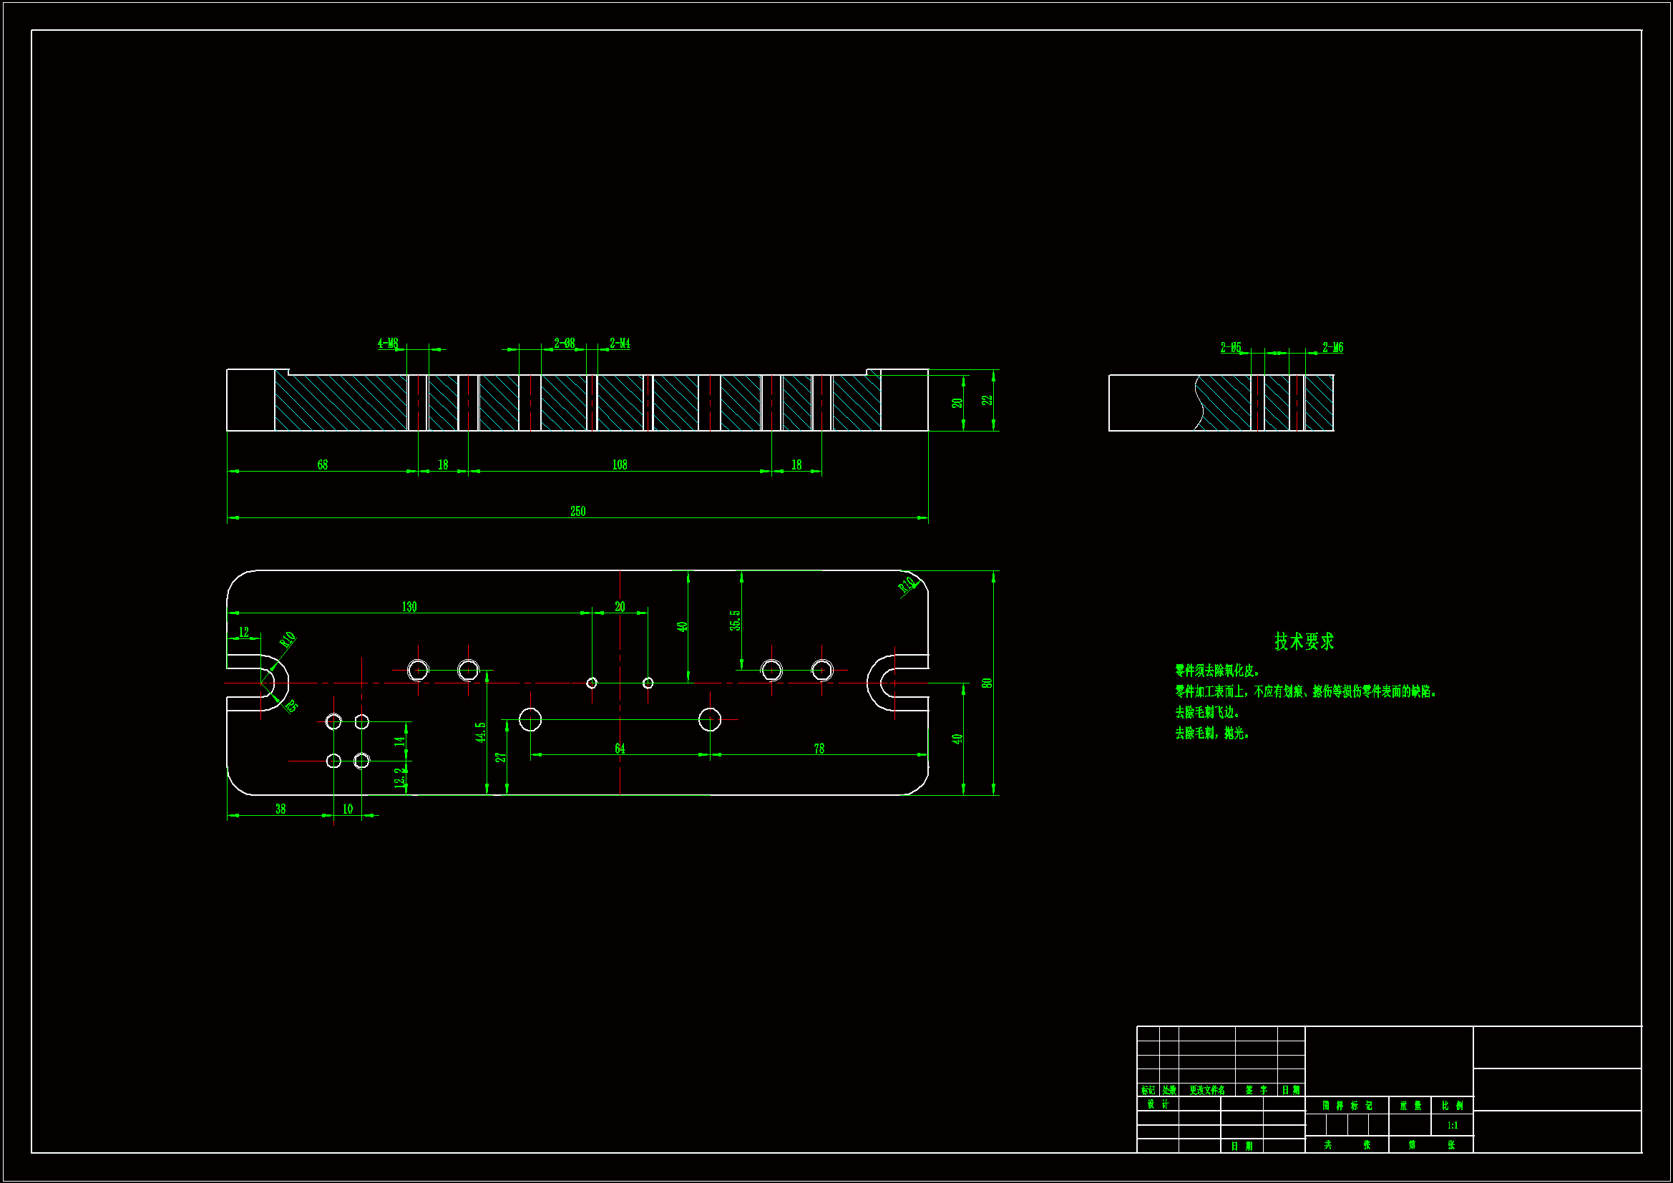The image size is (1673, 1183).
Task: Select the 108 dimension text
Action: tap(620, 465)
